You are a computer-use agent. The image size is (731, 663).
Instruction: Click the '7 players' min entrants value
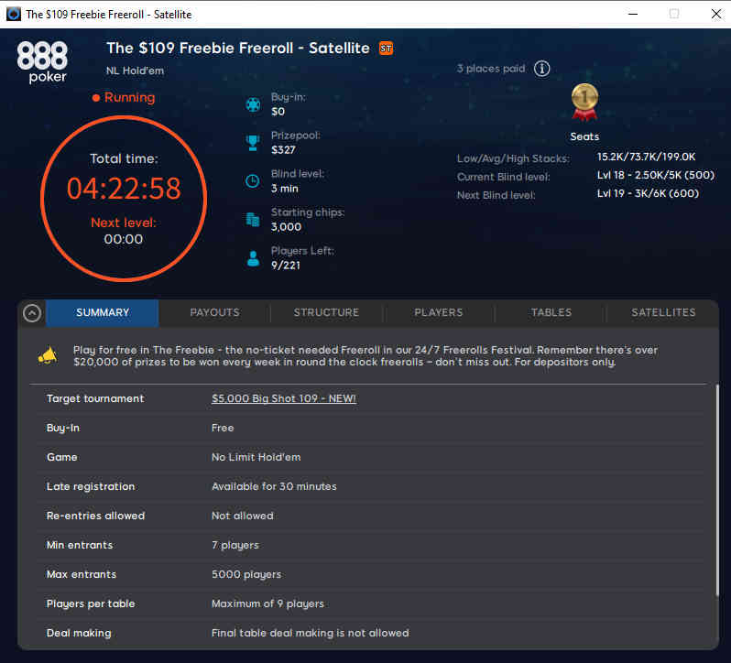pyautogui.click(x=235, y=545)
